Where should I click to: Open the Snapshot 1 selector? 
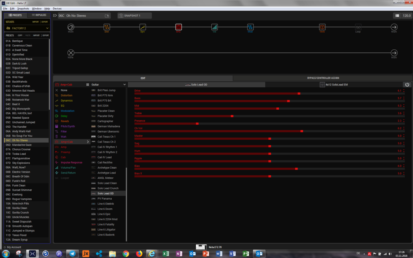point(135,15)
